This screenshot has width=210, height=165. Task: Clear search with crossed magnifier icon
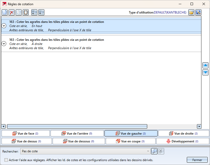click(161, 151)
